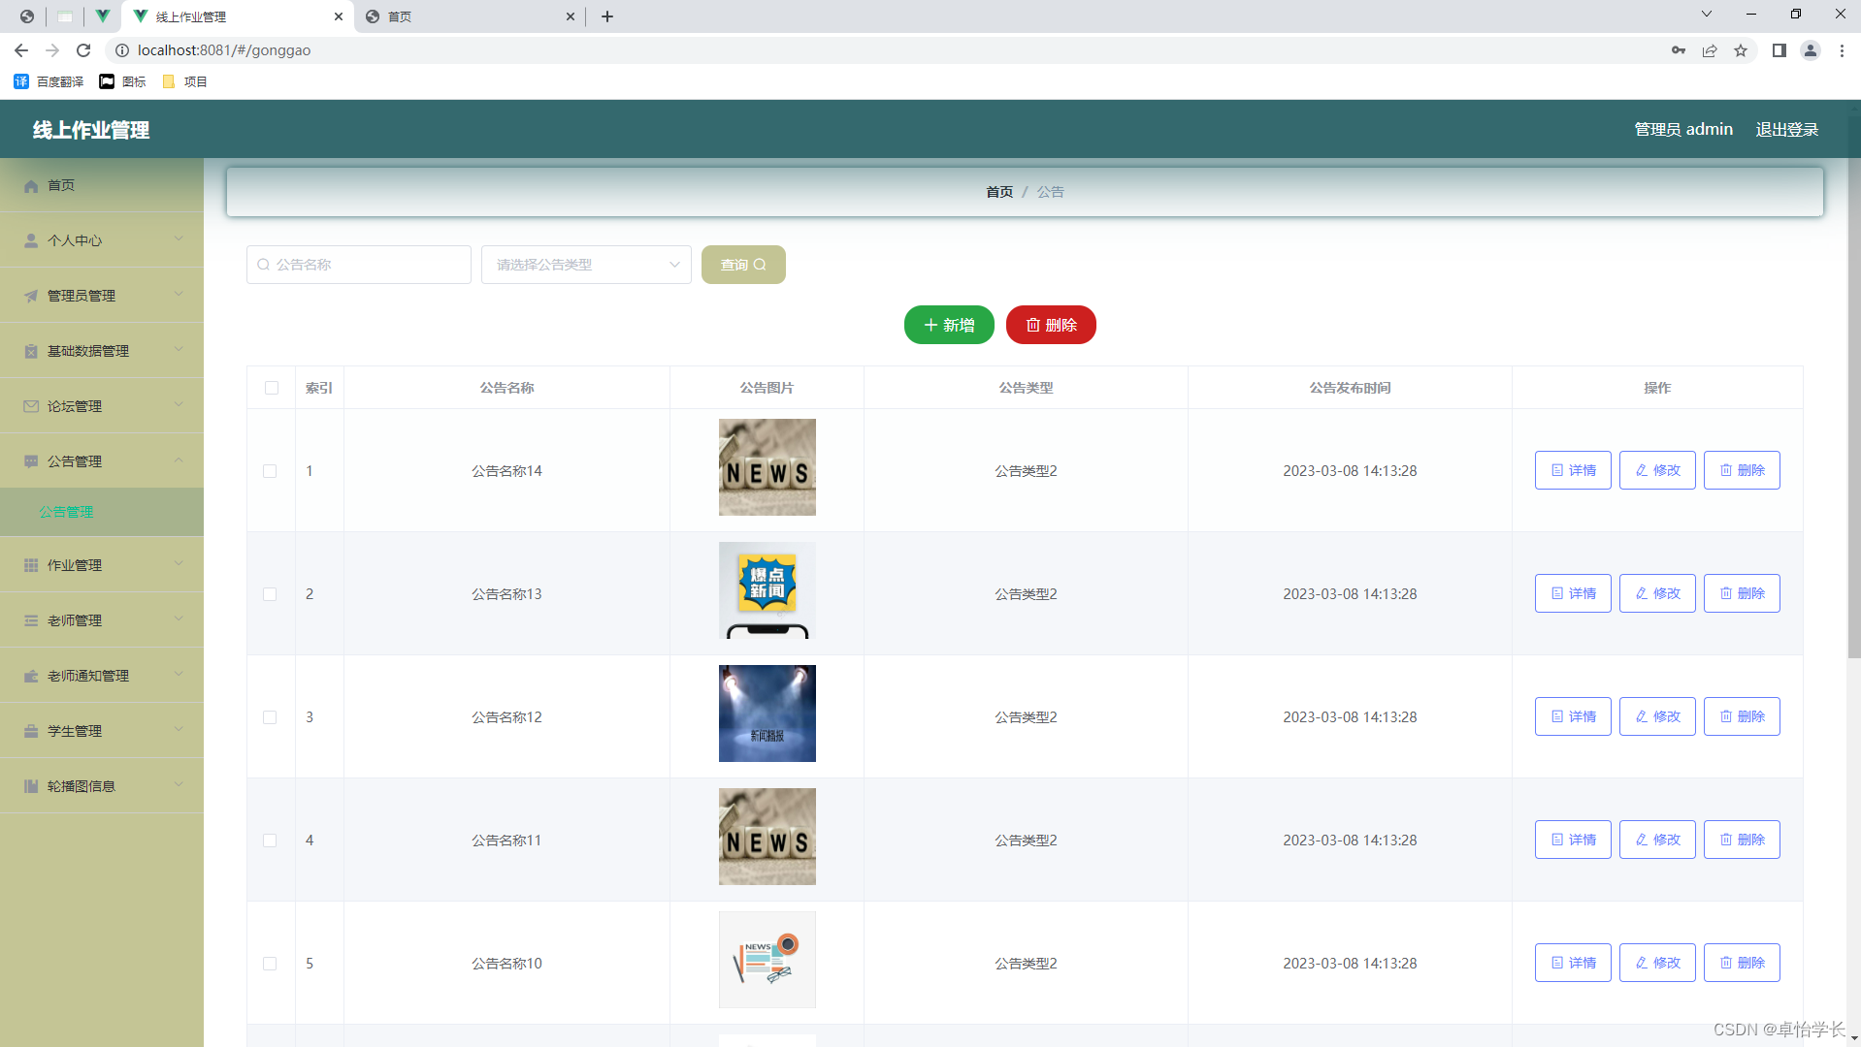Viewport: 1861px width, 1047px height.
Task: Reload the page with the refresh icon
Action: coord(83,50)
